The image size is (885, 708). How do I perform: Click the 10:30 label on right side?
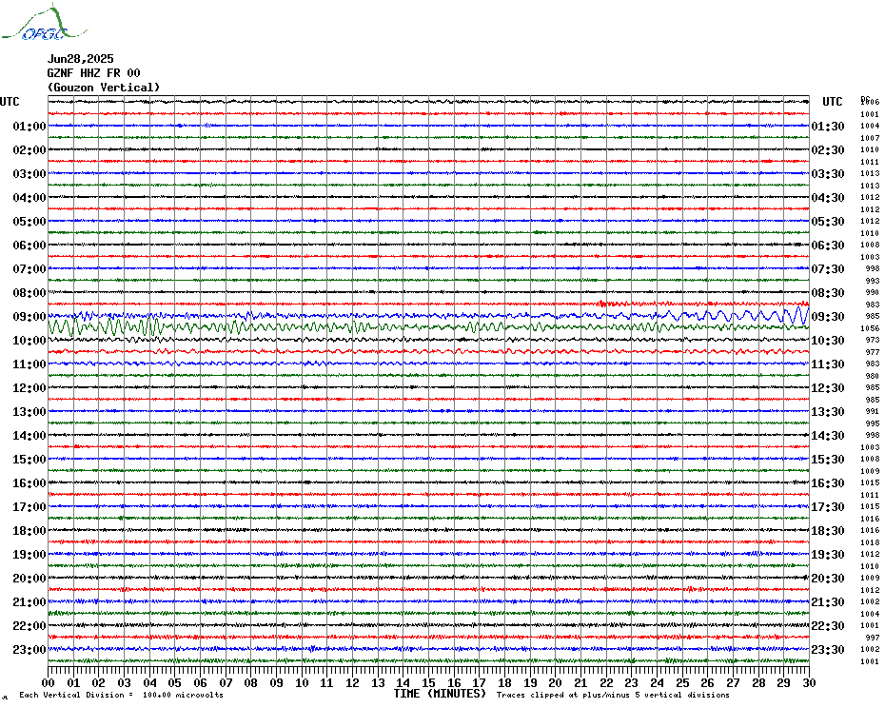click(828, 341)
